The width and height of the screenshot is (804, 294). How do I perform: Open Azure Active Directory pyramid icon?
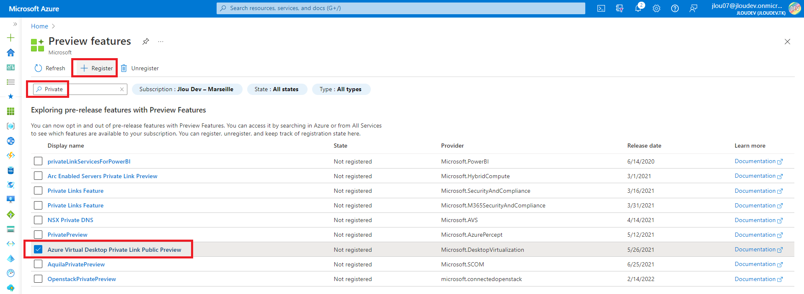pos(11,258)
